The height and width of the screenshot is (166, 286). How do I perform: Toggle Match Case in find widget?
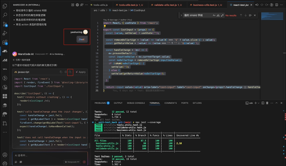pos(214,15)
